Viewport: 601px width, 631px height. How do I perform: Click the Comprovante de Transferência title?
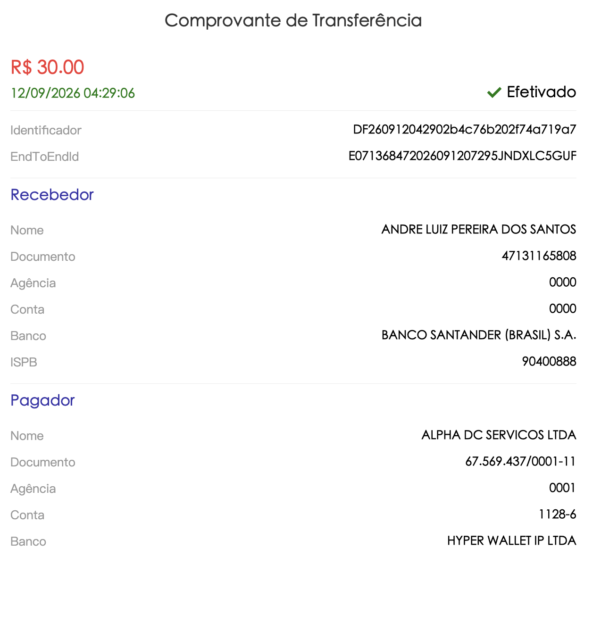coord(293,20)
